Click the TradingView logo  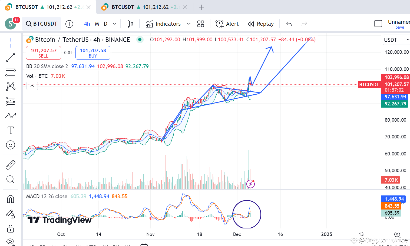[x=59, y=220]
